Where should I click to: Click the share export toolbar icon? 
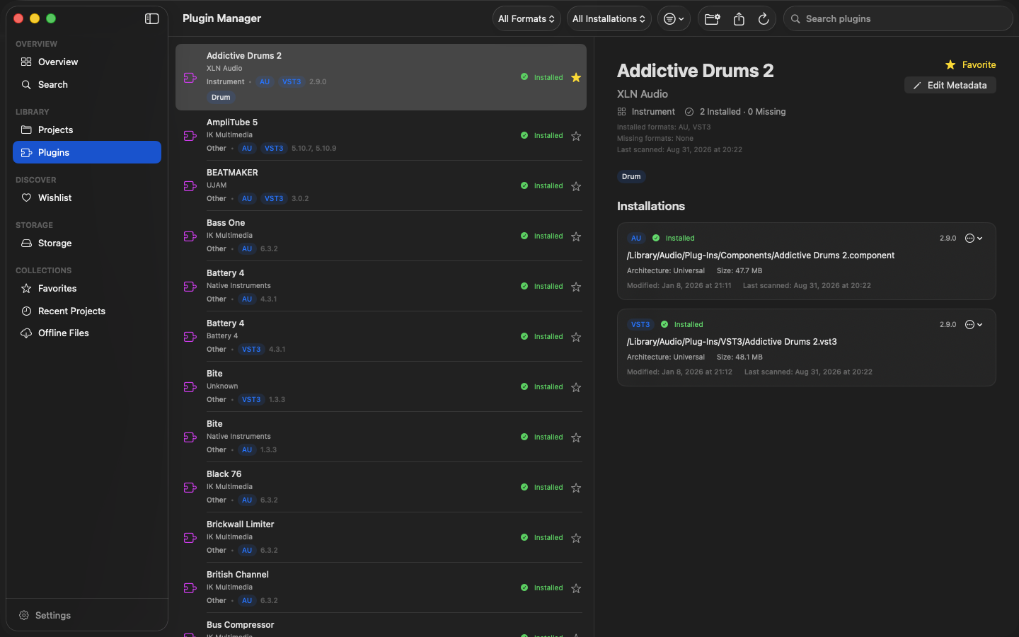click(739, 19)
